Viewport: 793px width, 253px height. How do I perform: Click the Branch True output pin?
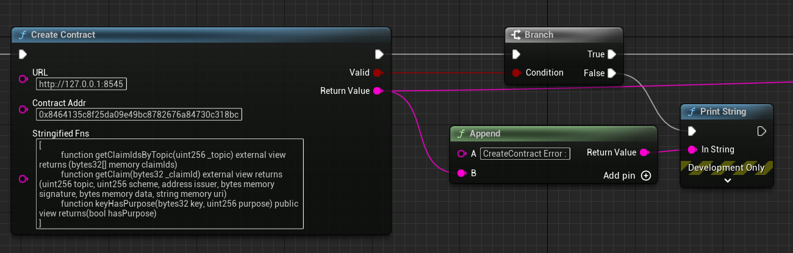pos(612,54)
